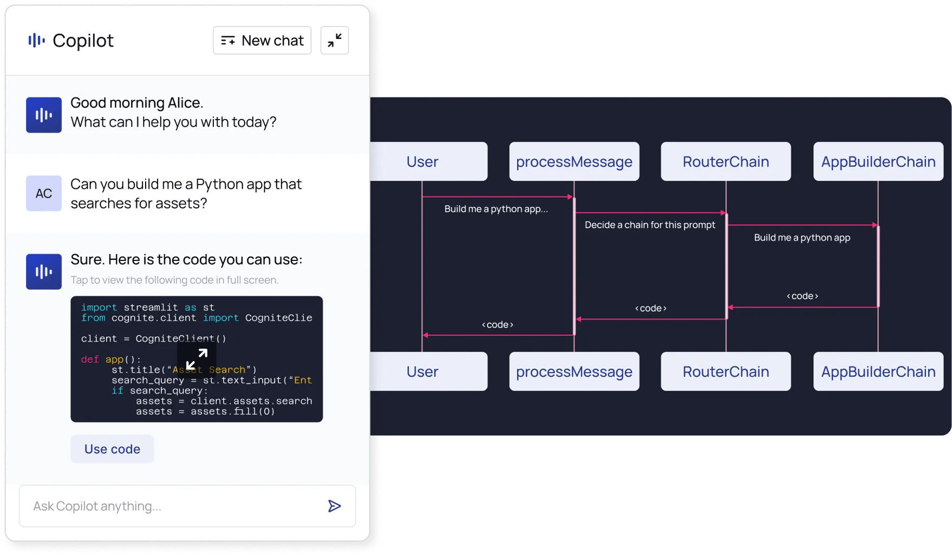Viewport: 952px width, 555px height.
Task: Click 'What can I help you with today?' text
Action: coord(173,122)
